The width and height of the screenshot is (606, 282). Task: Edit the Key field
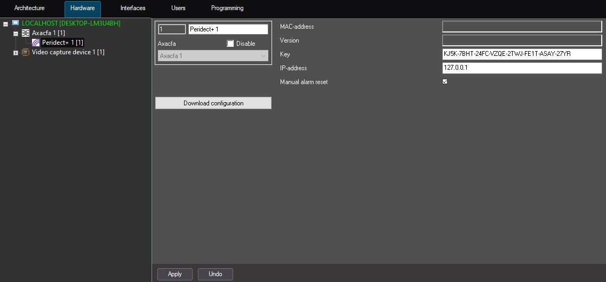coord(522,54)
